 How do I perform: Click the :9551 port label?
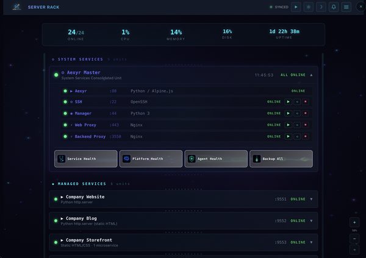[281, 199]
